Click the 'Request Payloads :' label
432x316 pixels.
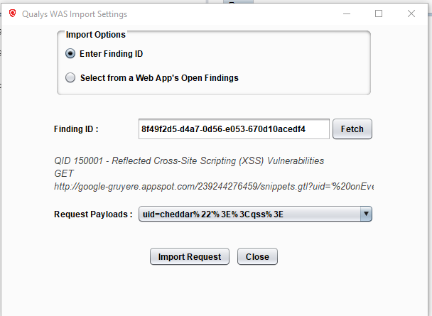pos(93,214)
